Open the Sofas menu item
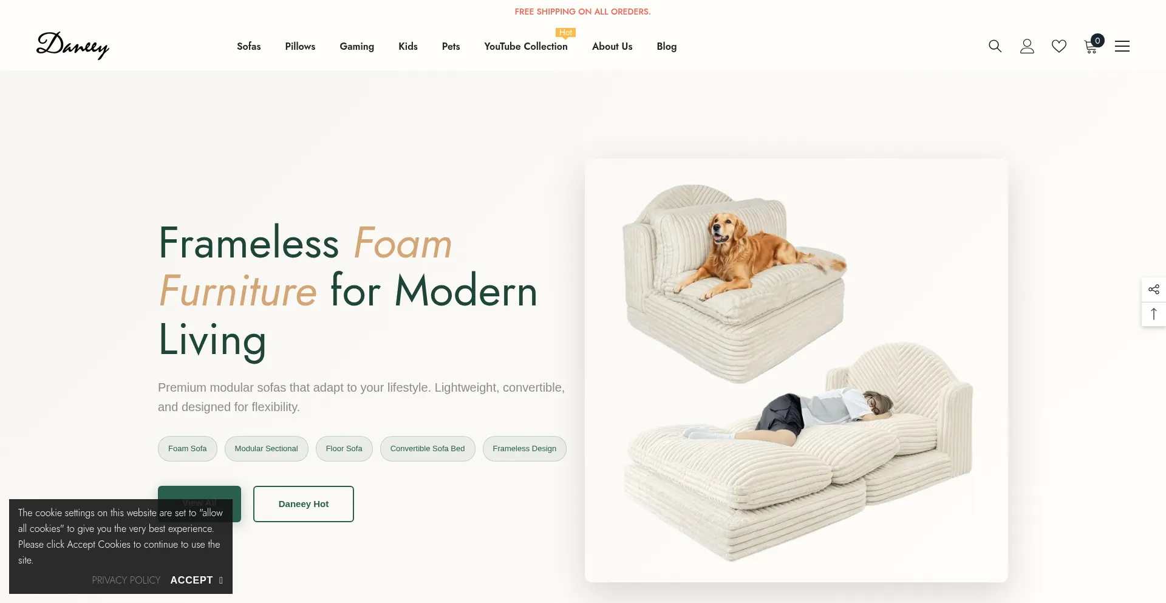1166x603 pixels. click(x=249, y=46)
